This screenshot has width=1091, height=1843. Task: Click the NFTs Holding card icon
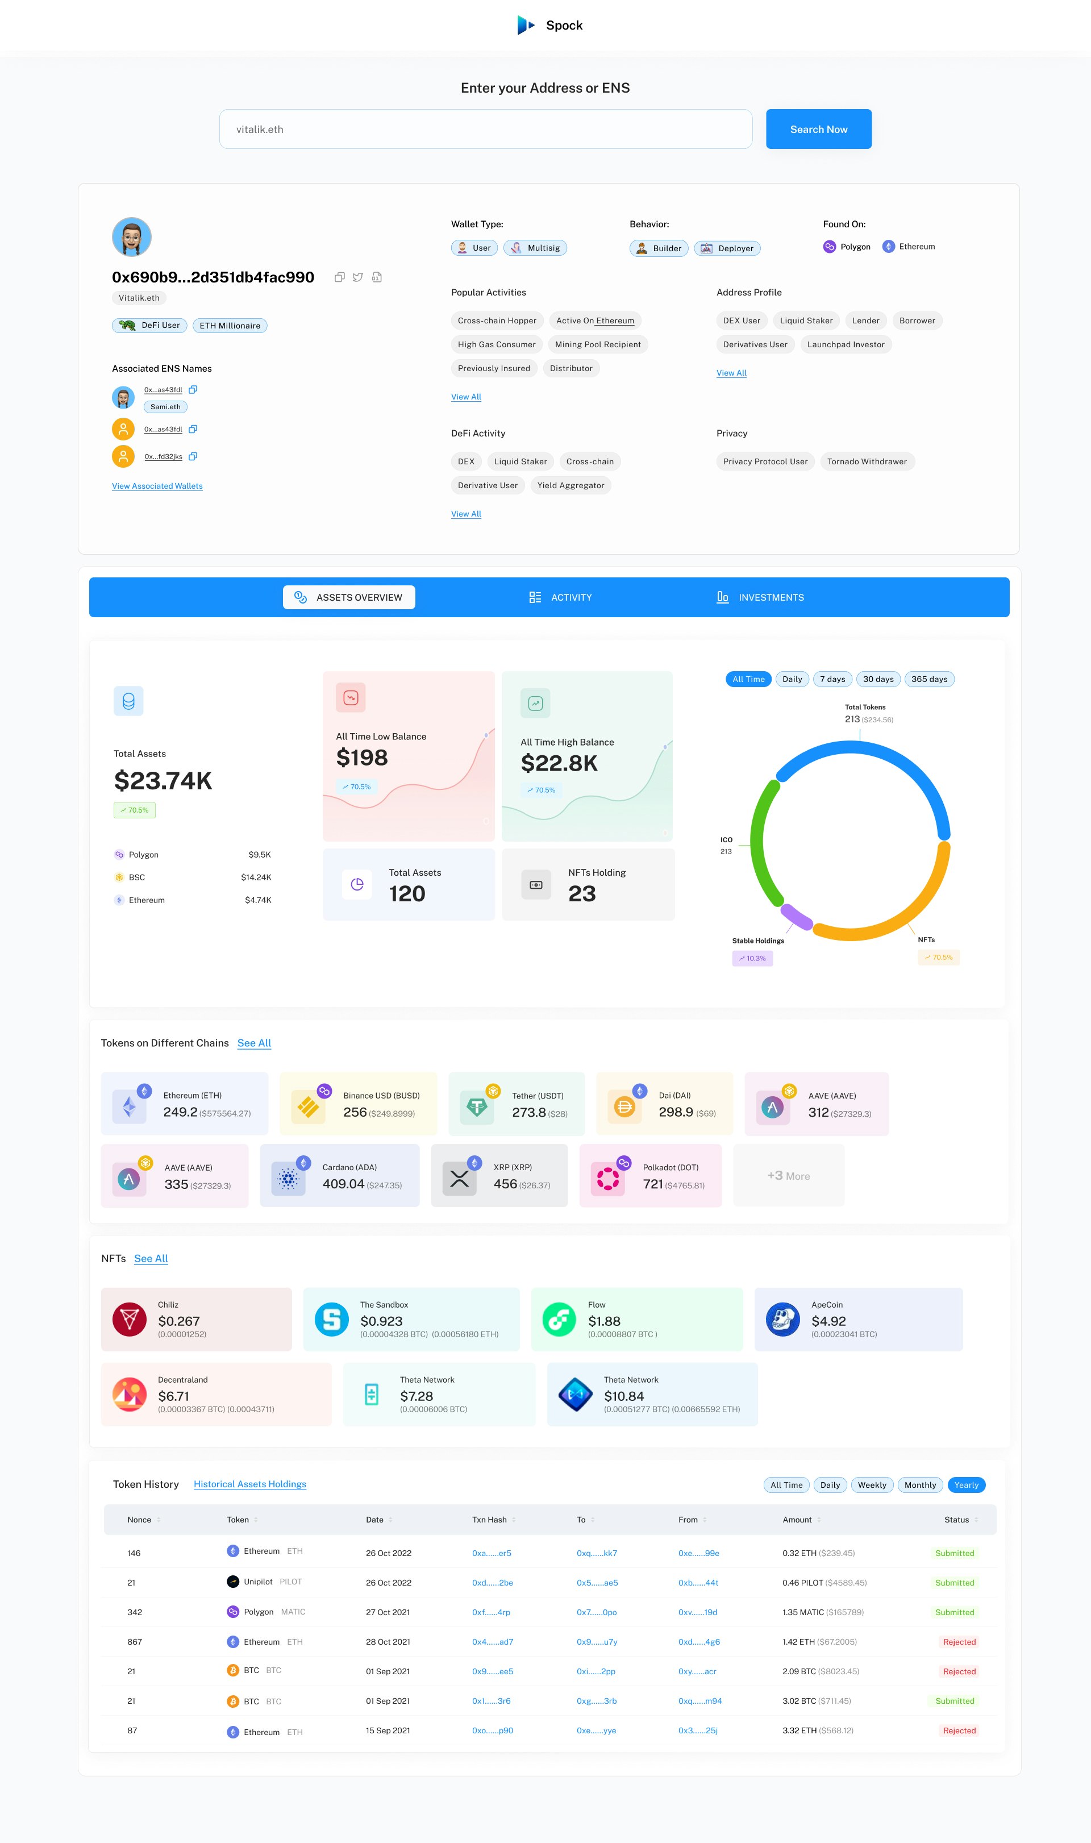pyautogui.click(x=536, y=884)
